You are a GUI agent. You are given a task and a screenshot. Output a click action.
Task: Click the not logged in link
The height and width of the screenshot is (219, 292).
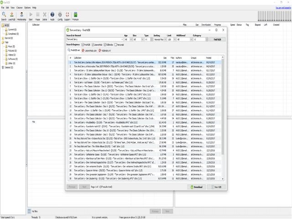click(x=283, y=8)
